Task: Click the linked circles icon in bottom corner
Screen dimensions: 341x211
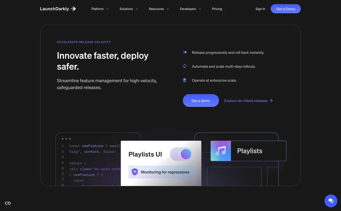Action: tap(8, 203)
